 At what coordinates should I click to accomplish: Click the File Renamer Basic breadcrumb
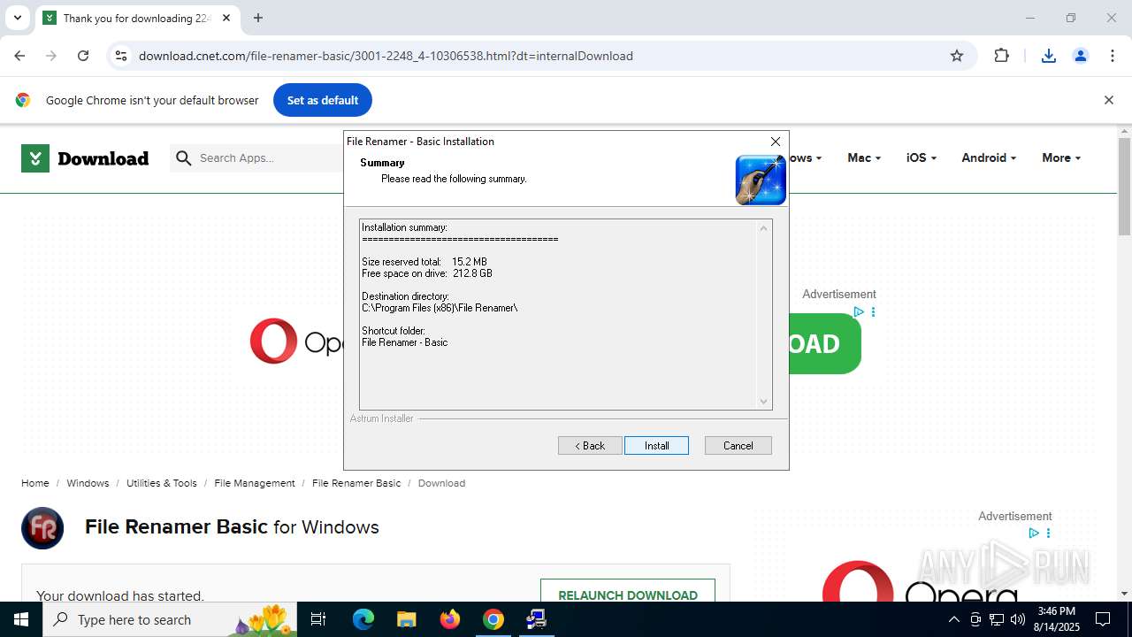(x=356, y=483)
